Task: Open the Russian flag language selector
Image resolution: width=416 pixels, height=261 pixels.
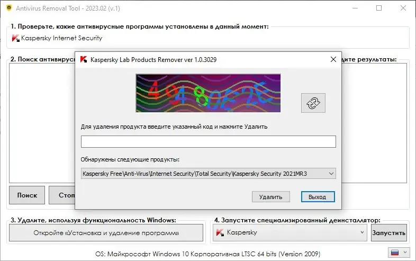Action: click(398, 252)
